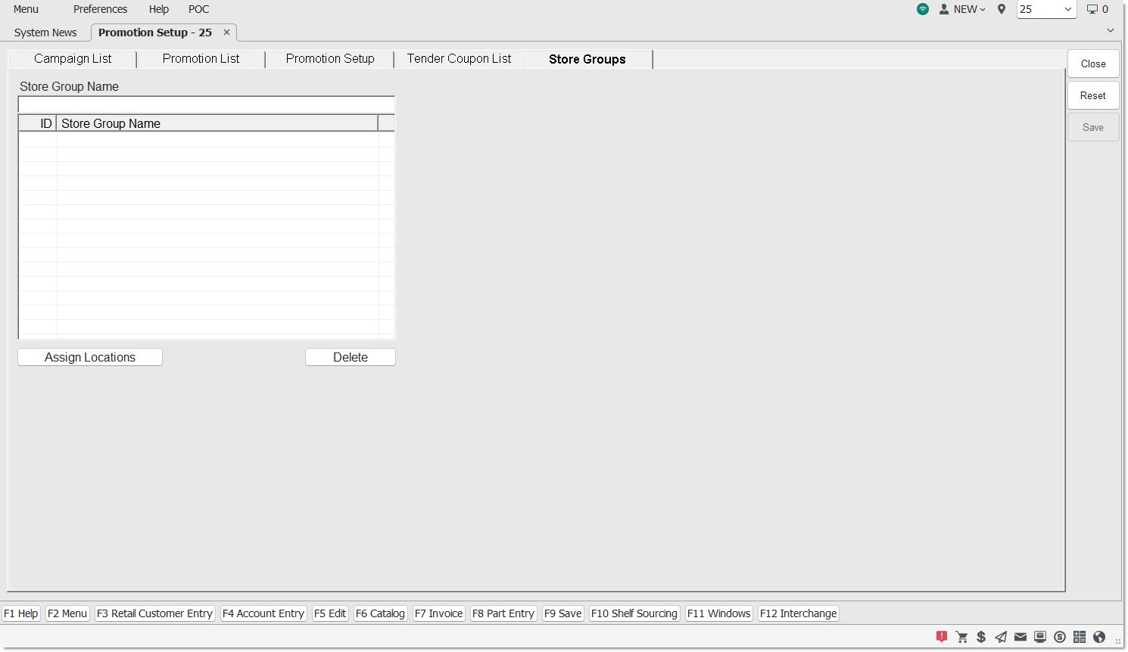The width and height of the screenshot is (1128, 652).
Task: Open the Preferences menu
Action: tap(100, 9)
